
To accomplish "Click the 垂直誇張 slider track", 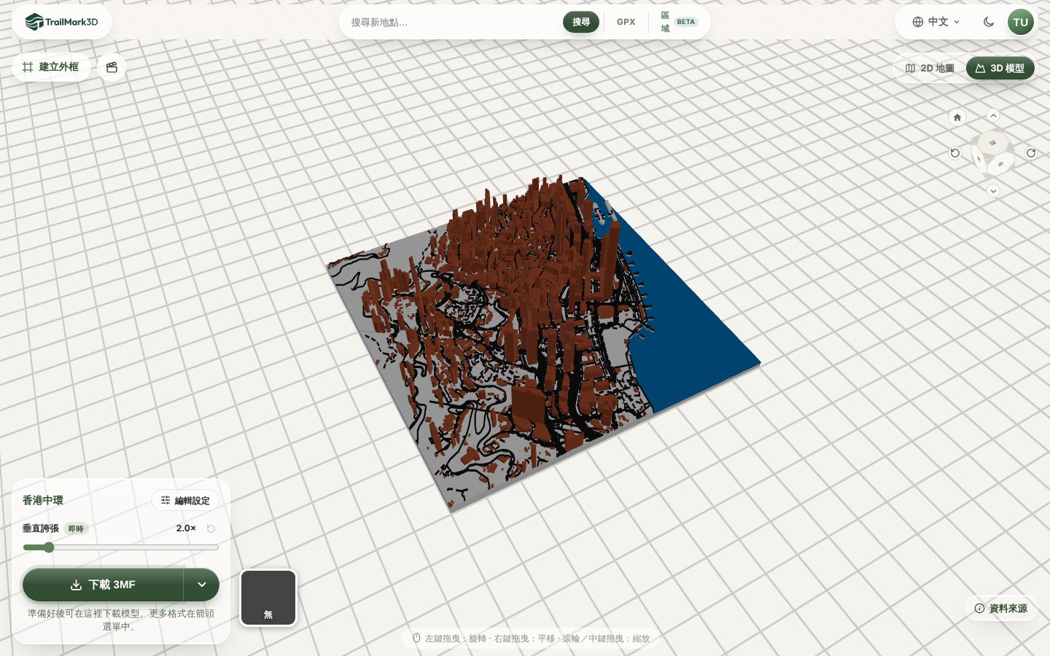I will (121, 547).
